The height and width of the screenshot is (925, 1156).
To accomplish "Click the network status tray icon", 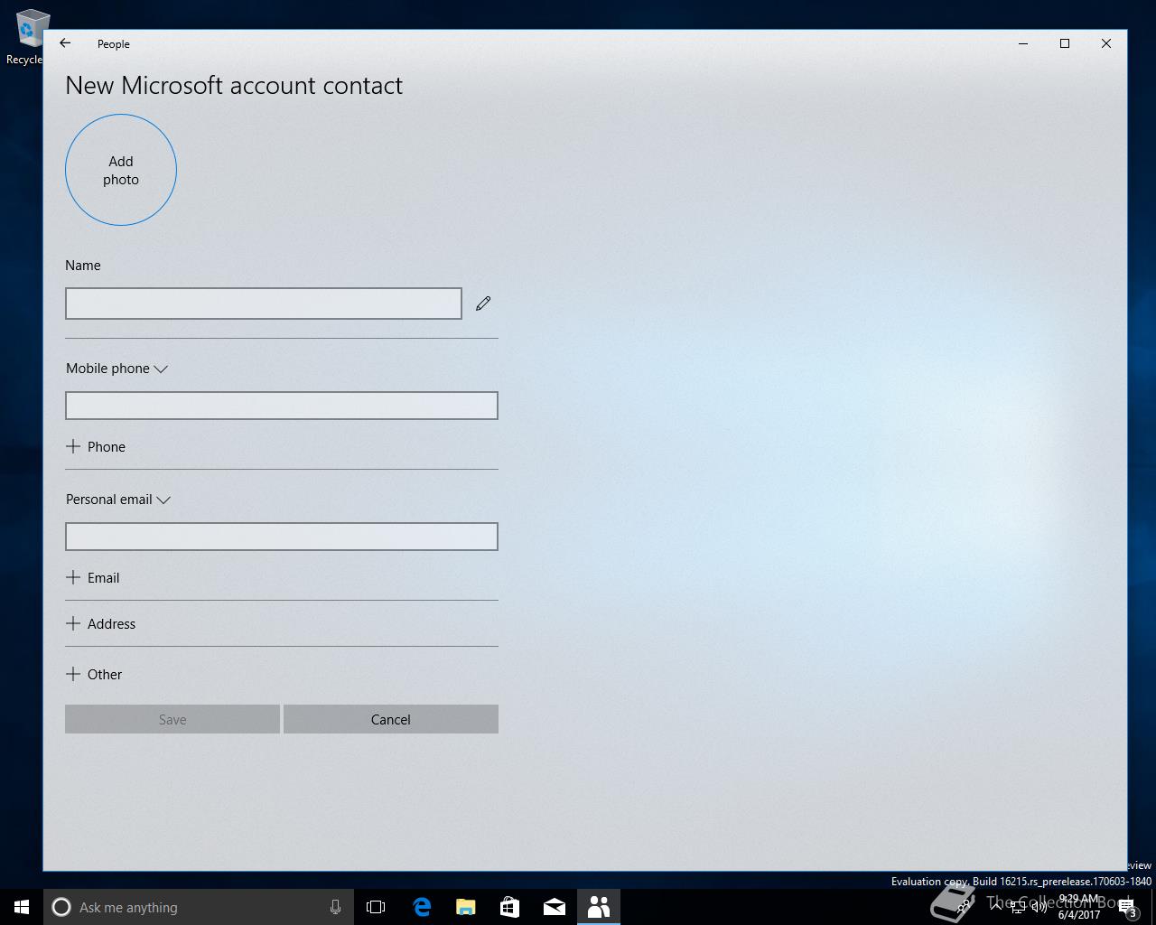I will pos(1018,906).
